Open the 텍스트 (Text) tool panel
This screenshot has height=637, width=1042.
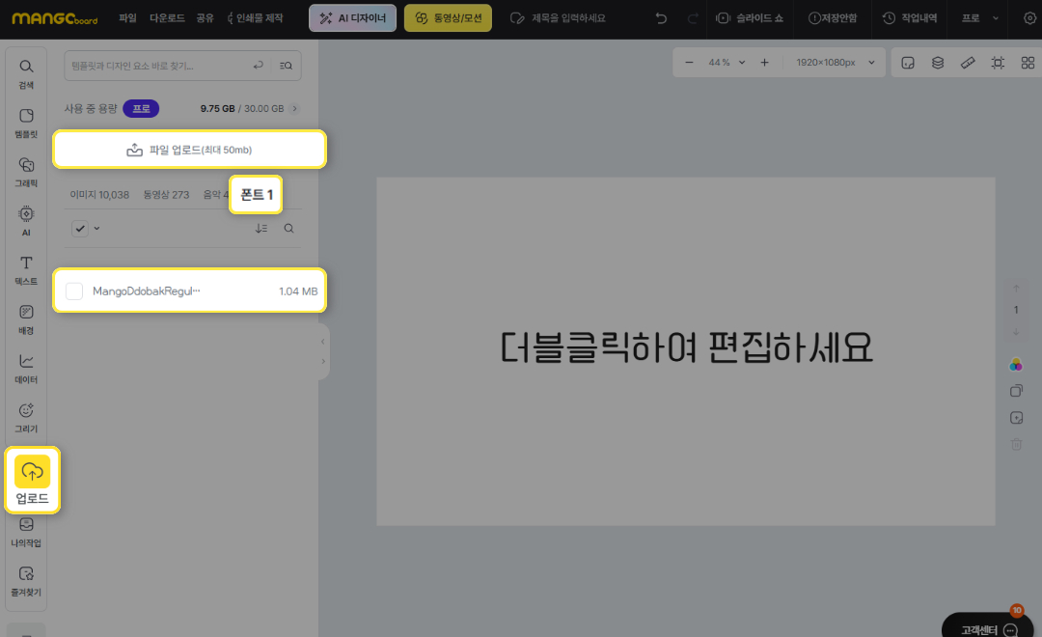pyautogui.click(x=27, y=270)
